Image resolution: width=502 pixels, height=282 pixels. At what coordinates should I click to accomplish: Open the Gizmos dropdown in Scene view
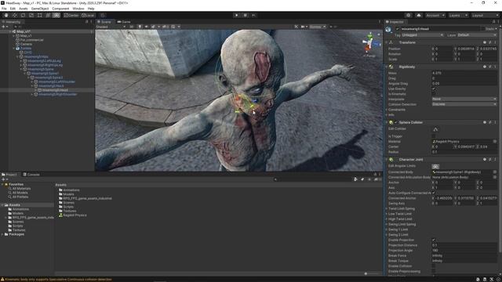point(317,27)
